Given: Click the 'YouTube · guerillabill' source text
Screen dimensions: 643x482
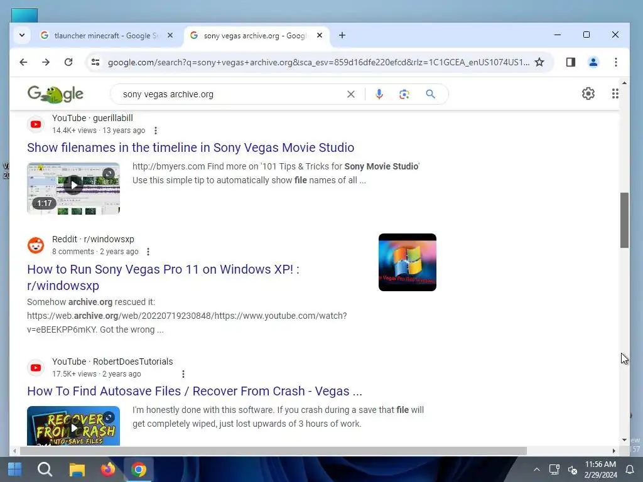Looking at the screenshot, I should [x=92, y=118].
